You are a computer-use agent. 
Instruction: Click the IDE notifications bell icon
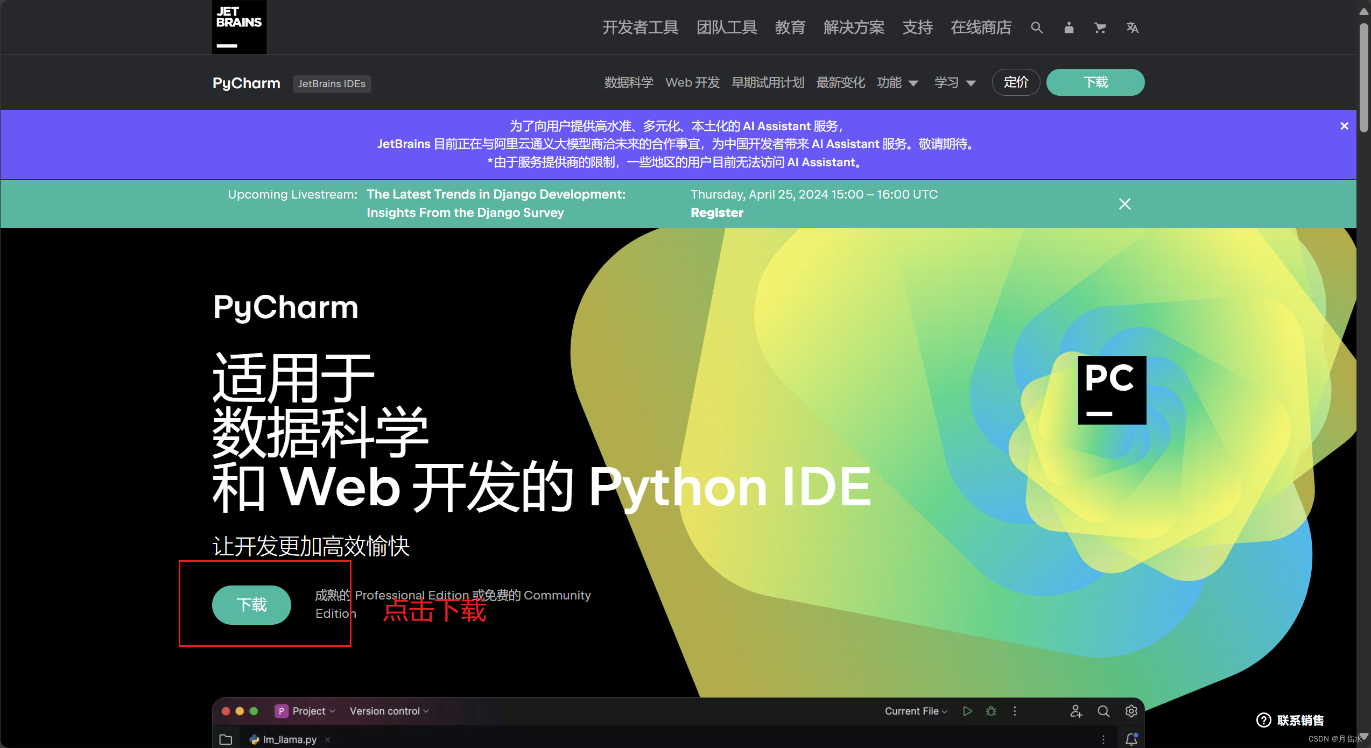click(x=1131, y=739)
